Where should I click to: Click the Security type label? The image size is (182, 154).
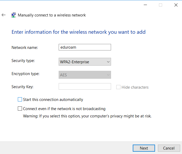(23, 61)
